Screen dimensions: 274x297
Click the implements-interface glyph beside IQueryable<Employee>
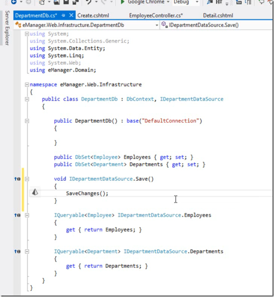tap(17, 215)
